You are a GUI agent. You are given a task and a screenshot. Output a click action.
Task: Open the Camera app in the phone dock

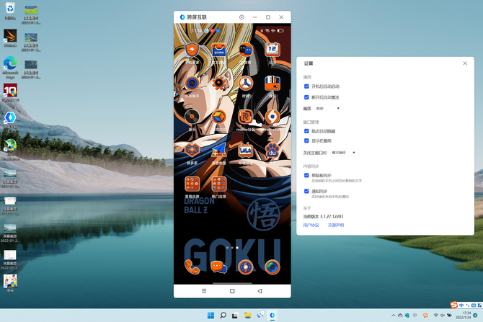click(x=272, y=267)
